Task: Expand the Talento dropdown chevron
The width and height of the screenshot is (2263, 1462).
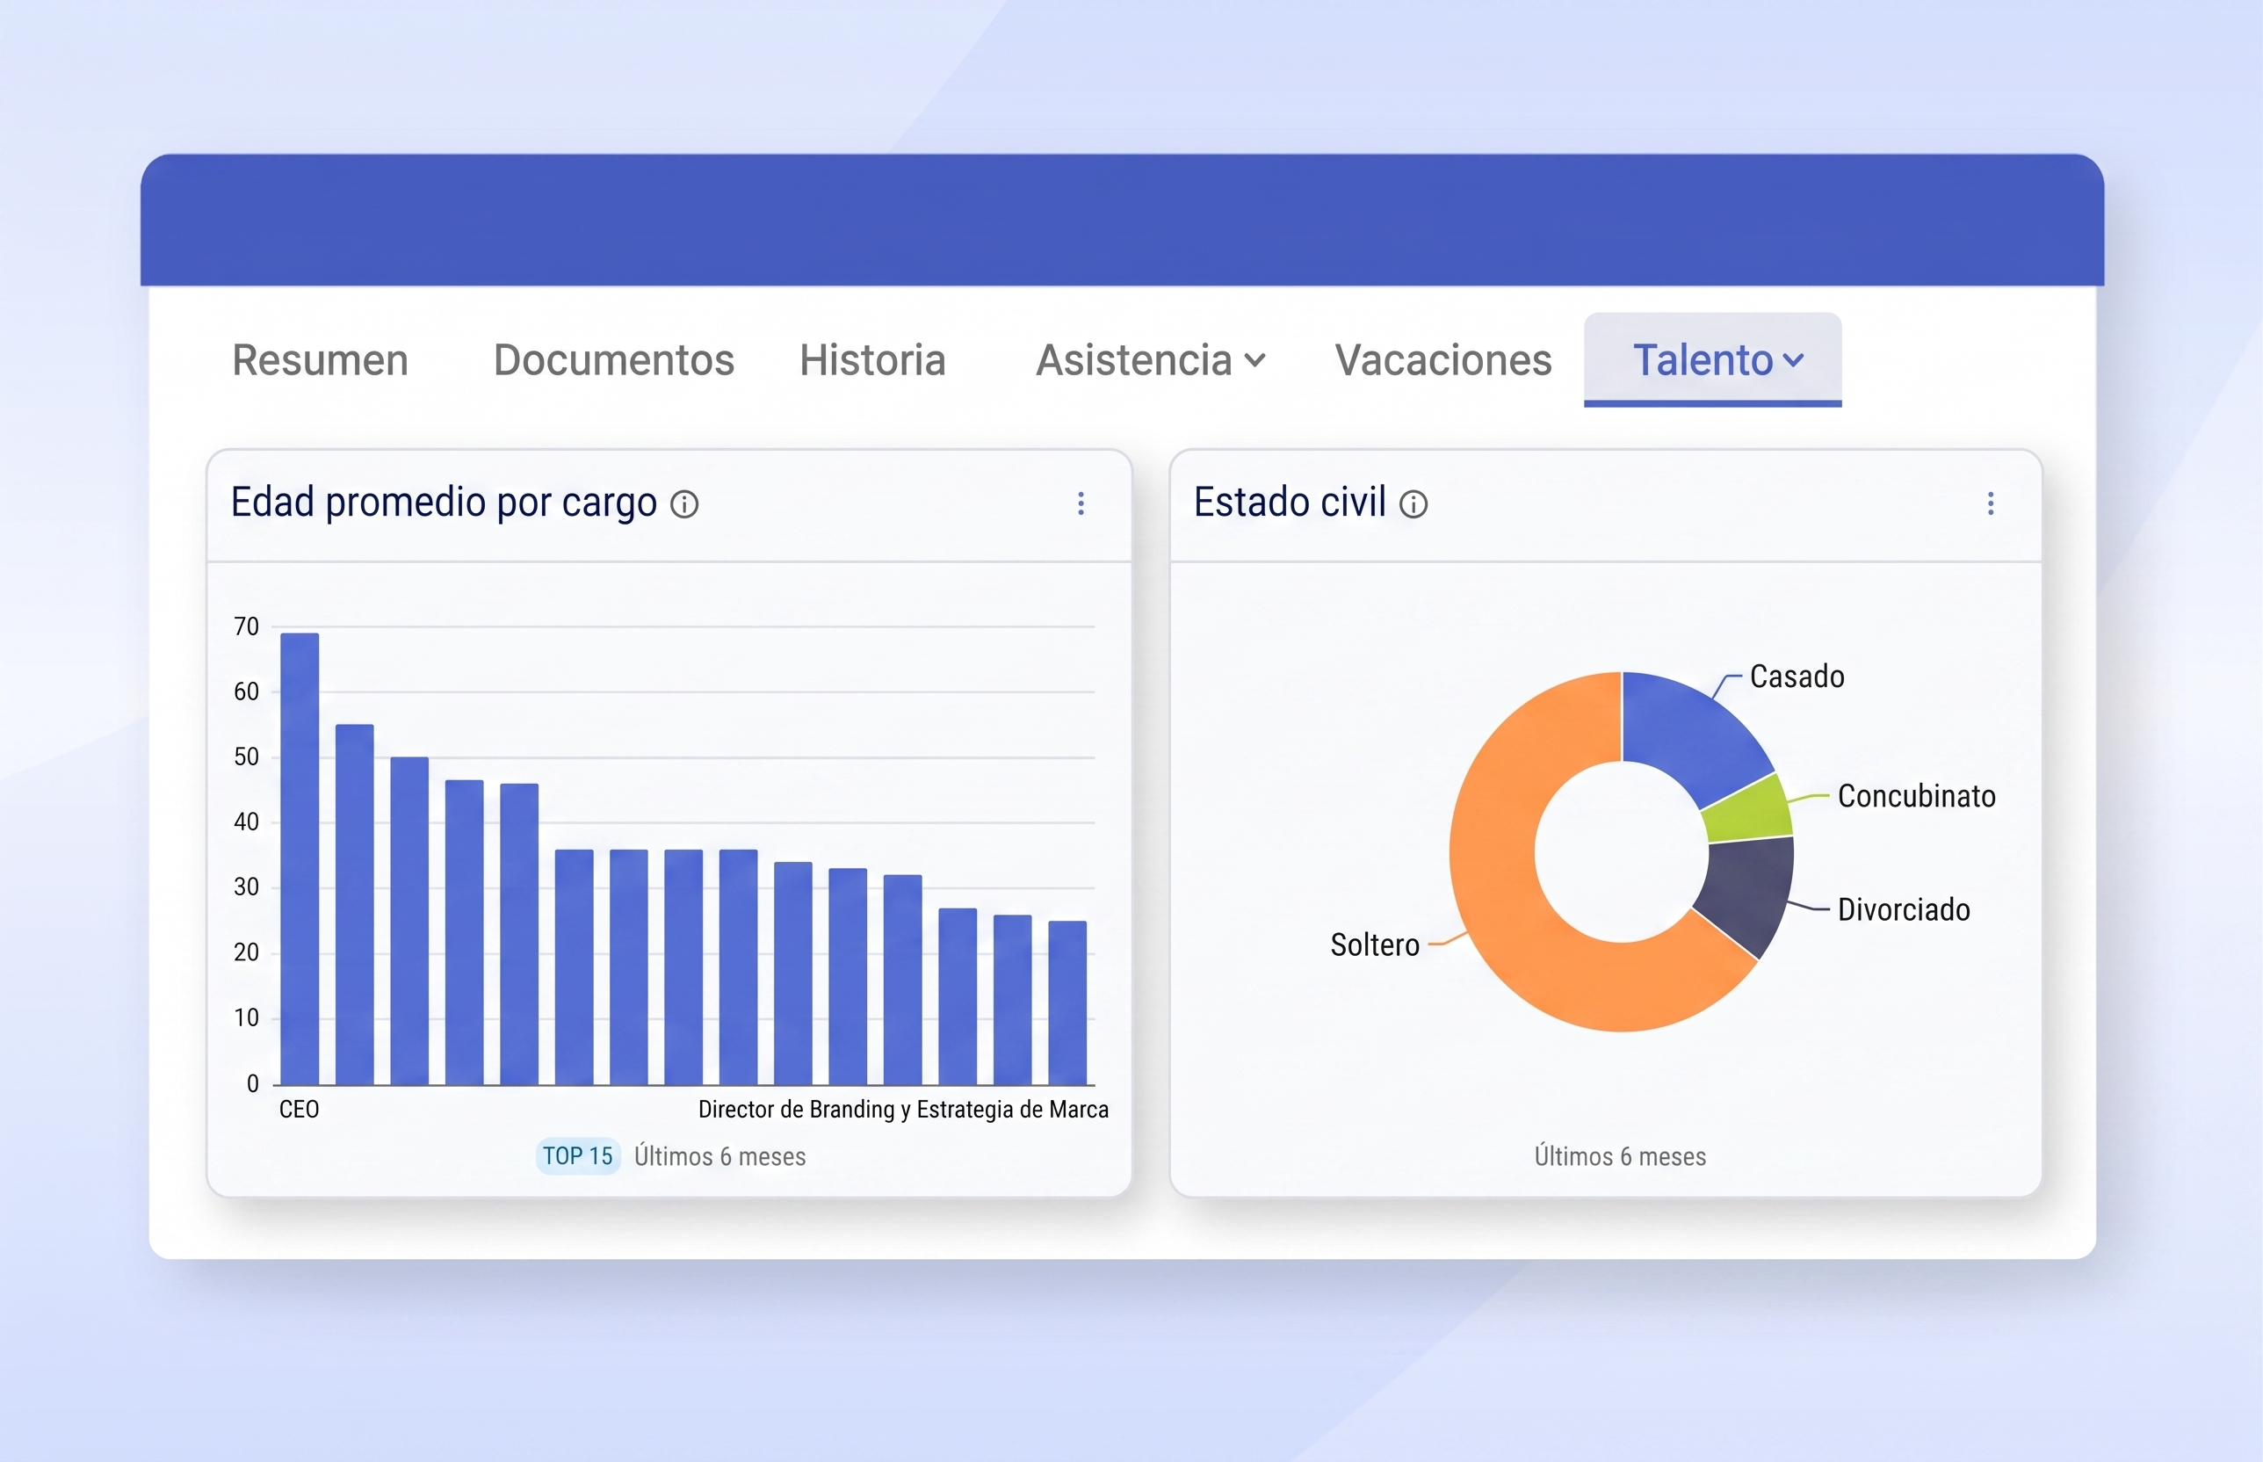Action: [1793, 361]
